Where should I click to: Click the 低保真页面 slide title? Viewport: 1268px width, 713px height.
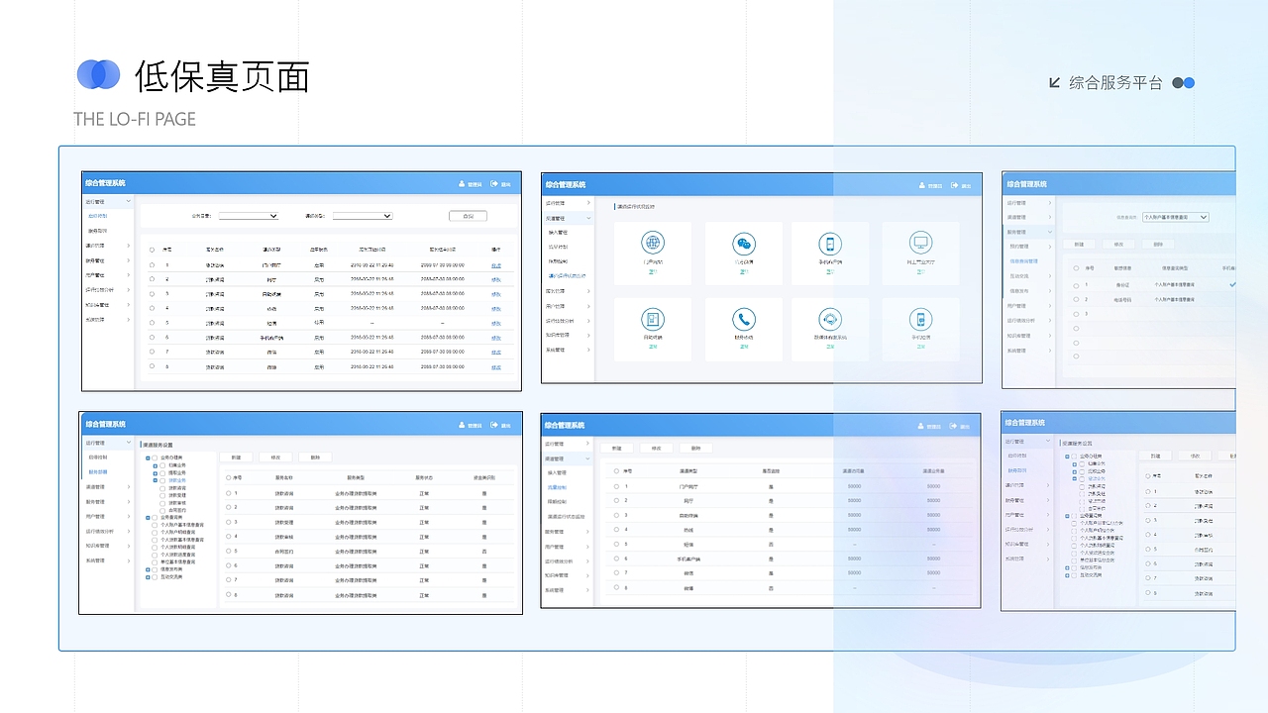click(222, 75)
